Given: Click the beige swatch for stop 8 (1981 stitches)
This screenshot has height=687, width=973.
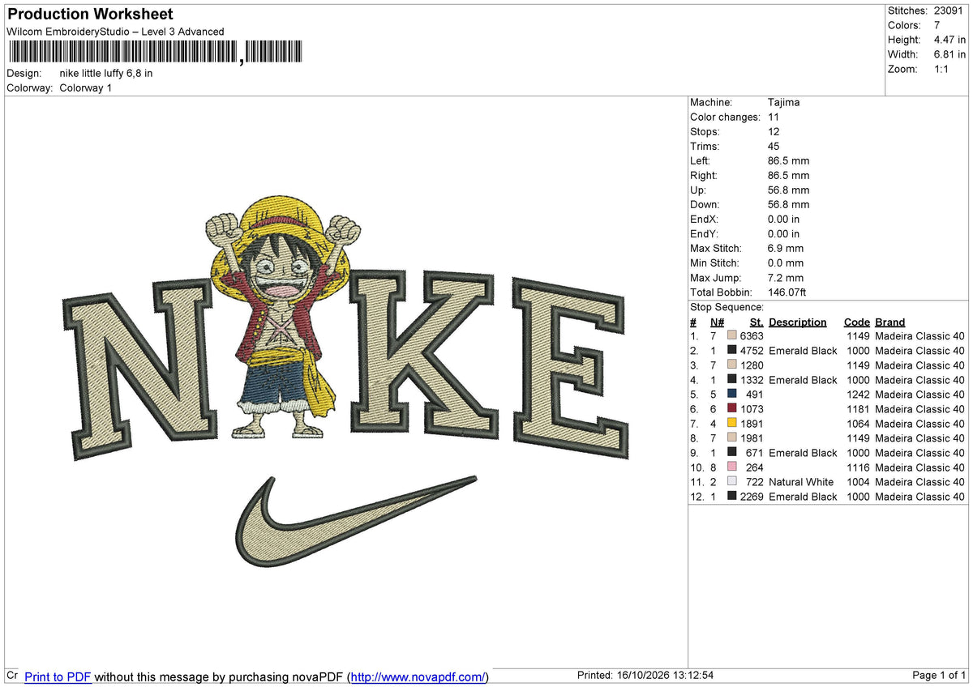Looking at the screenshot, I should [732, 438].
